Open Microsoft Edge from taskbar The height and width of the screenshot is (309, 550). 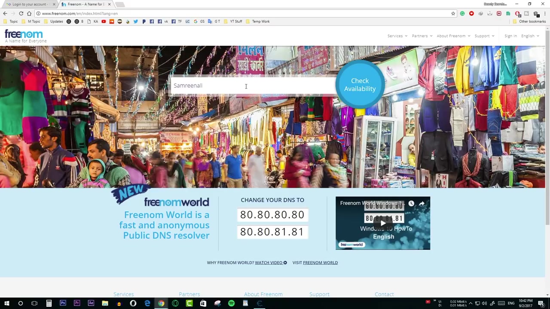147,303
